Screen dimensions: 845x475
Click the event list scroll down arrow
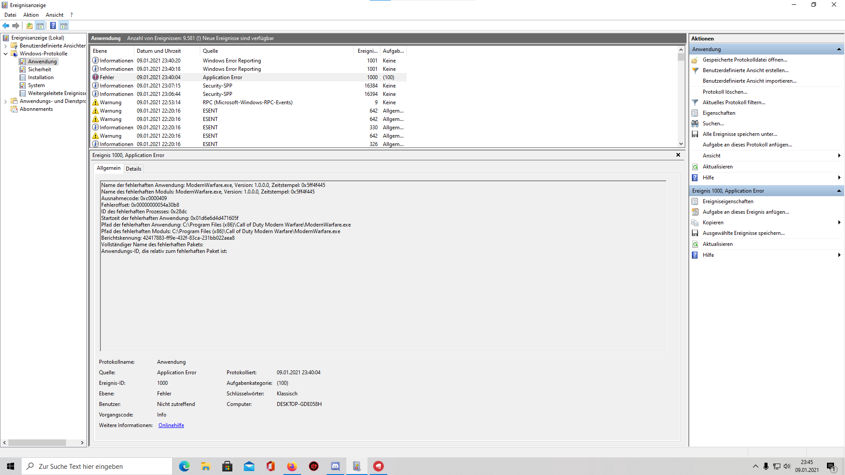point(681,144)
